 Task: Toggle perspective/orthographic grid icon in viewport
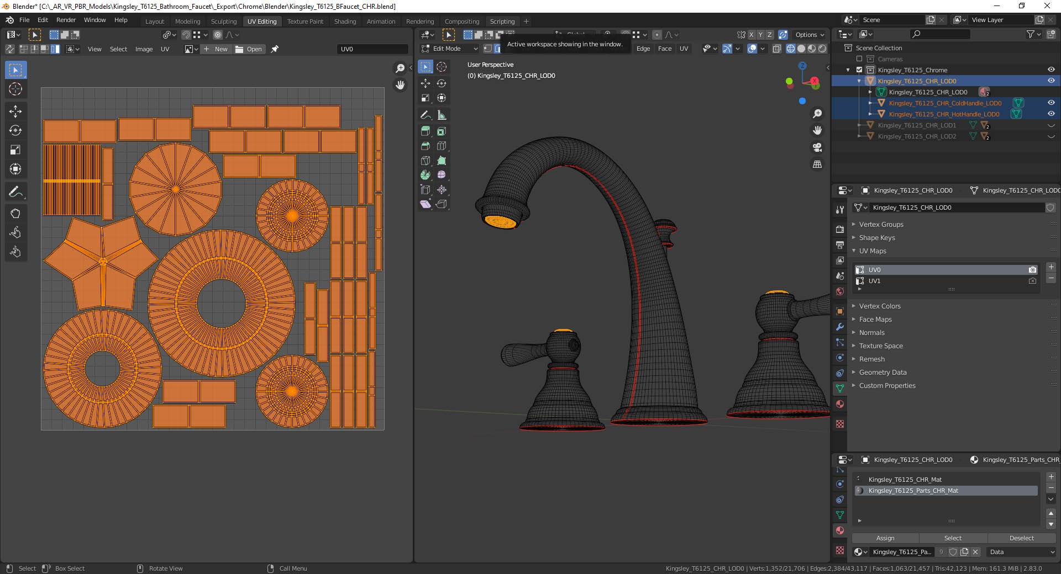click(817, 164)
